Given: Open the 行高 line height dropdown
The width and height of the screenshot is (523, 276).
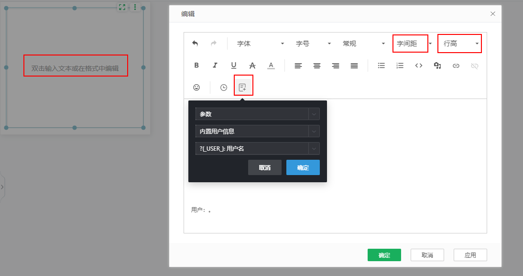Looking at the screenshot, I should coord(459,43).
